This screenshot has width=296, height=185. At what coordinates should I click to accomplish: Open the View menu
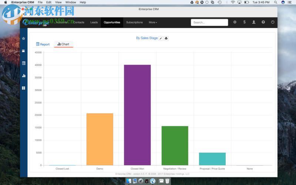tap(58, 2)
